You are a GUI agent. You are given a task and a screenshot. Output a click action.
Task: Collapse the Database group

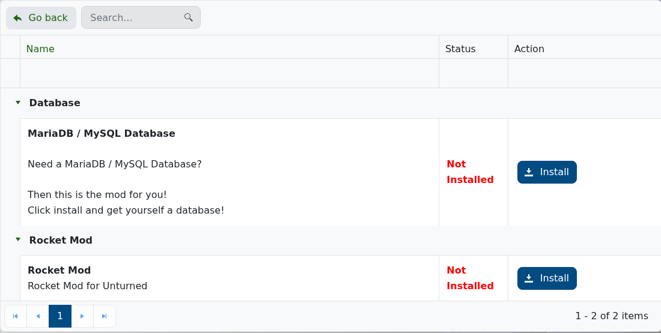(x=17, y=102)
